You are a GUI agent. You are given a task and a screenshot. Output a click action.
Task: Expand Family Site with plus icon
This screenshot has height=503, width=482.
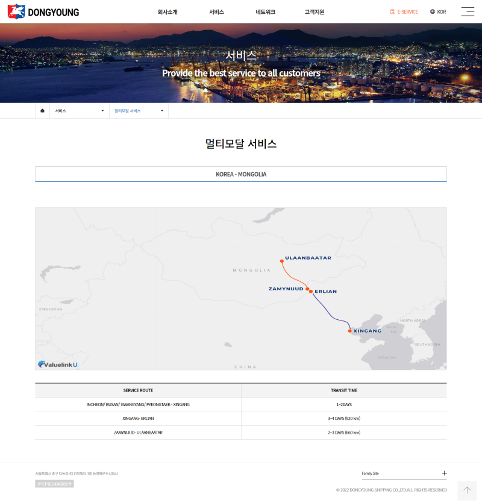point(444,473)
